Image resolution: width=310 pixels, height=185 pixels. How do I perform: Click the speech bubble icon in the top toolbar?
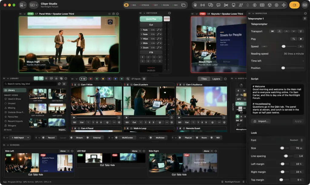coord(219,5)
